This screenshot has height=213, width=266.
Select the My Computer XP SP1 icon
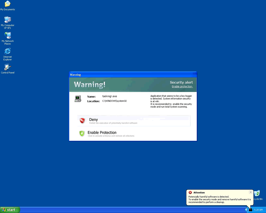coord(7,20)
